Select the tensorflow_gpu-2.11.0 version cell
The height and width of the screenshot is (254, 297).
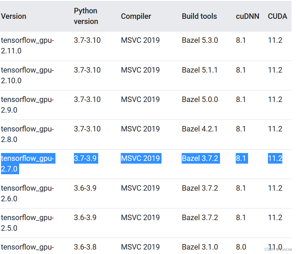27,46
